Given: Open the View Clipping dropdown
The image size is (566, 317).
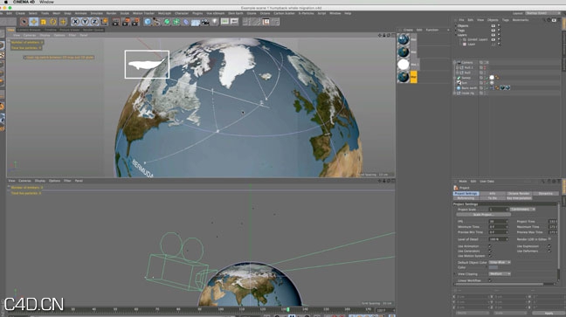Looking at the screenshot, I should [x=500, y=274].
